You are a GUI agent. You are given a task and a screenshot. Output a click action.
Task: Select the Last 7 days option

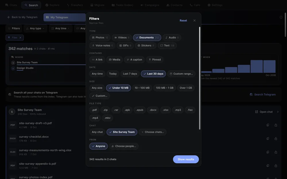(x=130, y=74)
